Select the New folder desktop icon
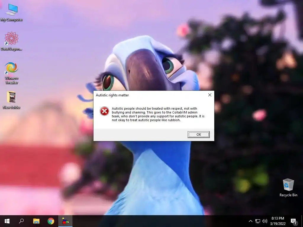The image size is (303, 227). [x=12, y=100]
